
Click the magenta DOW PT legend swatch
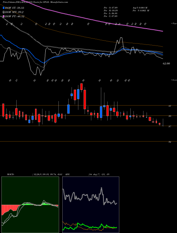(x=4, y=16)
